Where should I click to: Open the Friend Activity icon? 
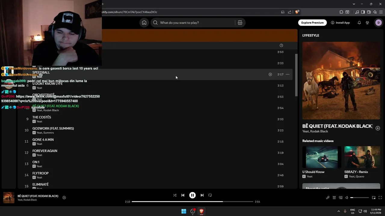pos(367,23)
